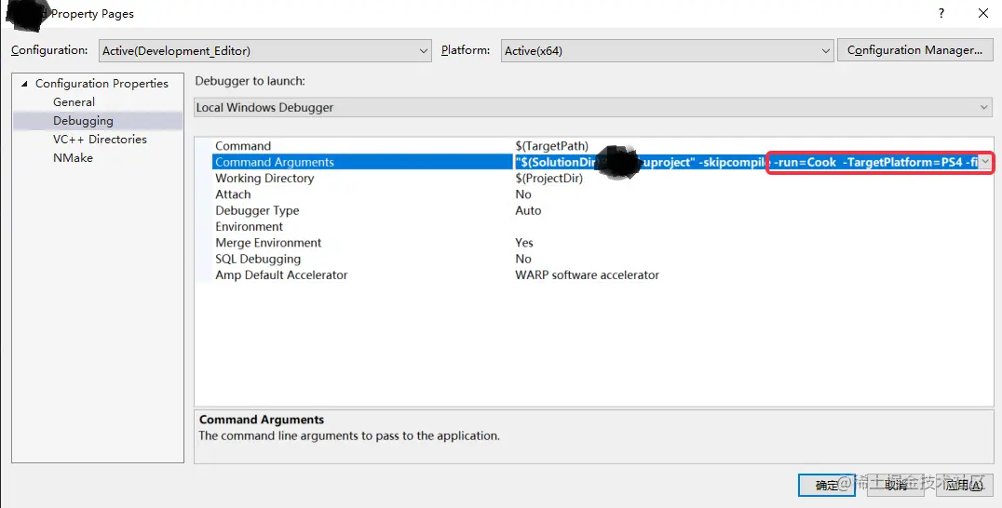Click the Apply (应用) button

pos(965,485)
